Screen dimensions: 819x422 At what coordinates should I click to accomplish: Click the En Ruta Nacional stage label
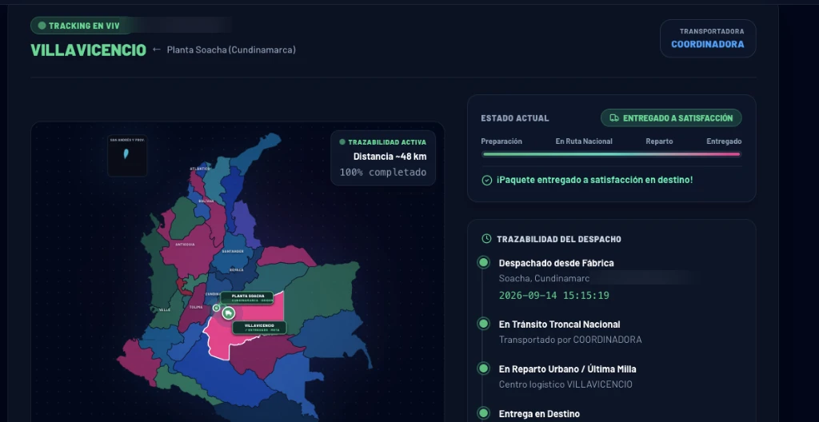click(584, 141)
